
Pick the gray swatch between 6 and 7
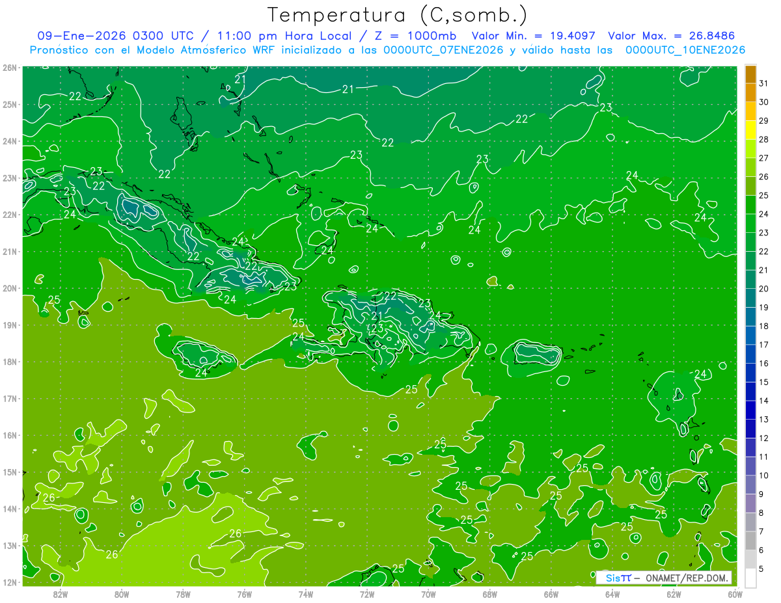point(750,541)
